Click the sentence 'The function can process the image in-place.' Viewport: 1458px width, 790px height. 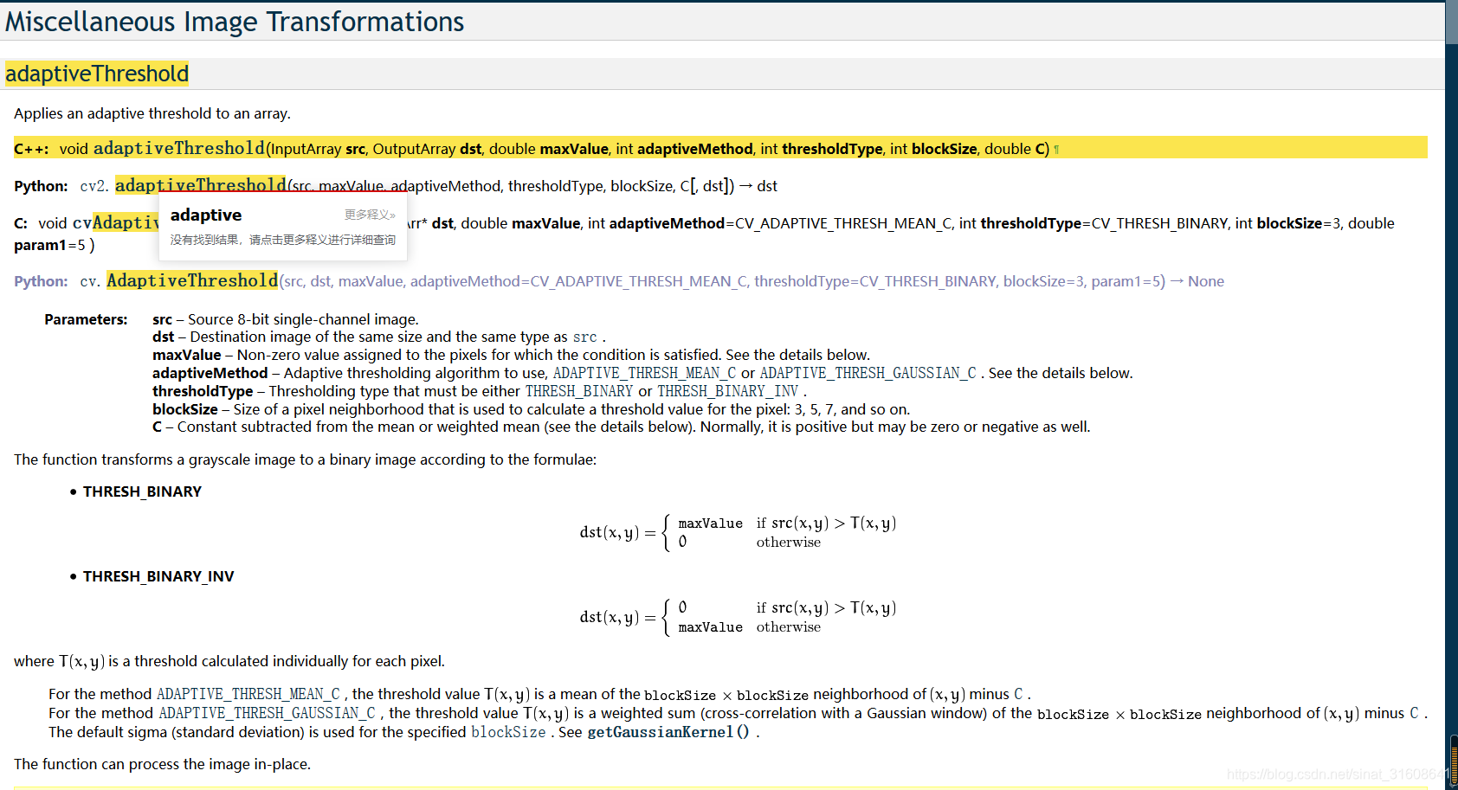pos(162,764)
